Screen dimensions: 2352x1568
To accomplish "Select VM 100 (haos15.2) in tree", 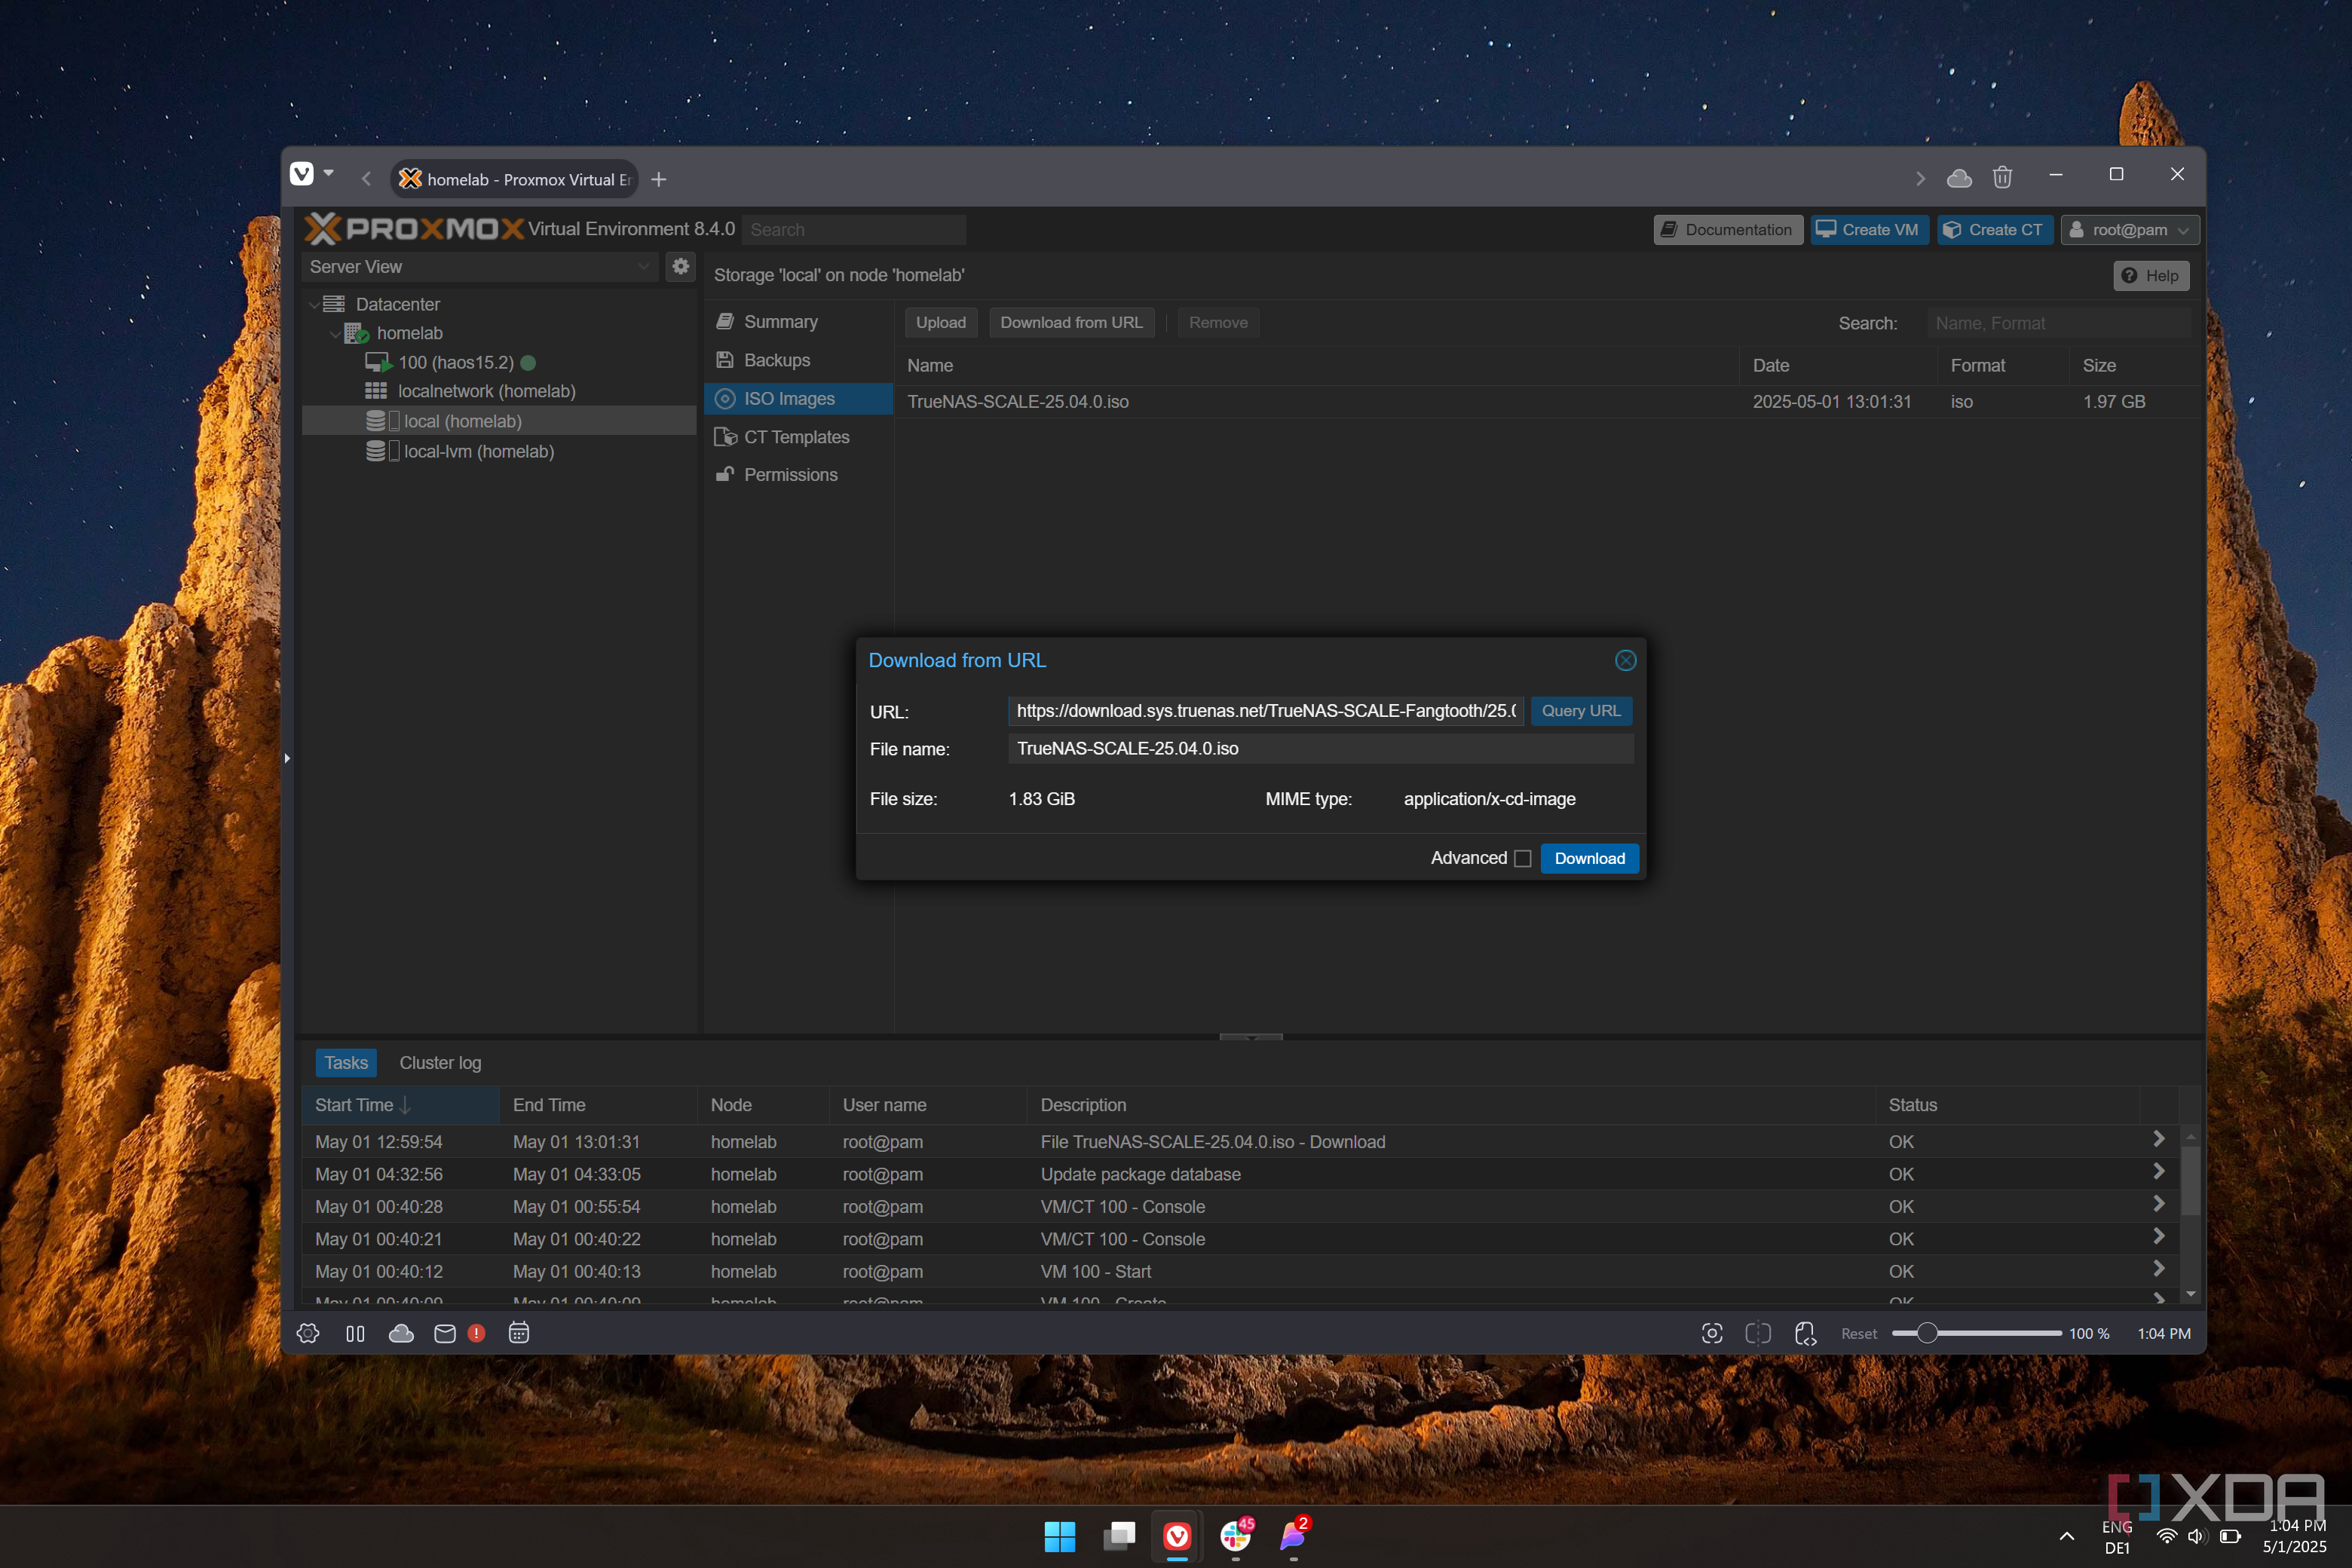I will pyautogui.click(x=456, y=363).
